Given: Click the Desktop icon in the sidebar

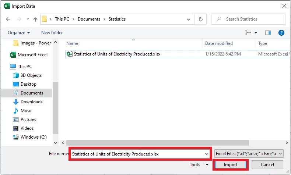Looking at the screenshot, I should tap(16, 84).
